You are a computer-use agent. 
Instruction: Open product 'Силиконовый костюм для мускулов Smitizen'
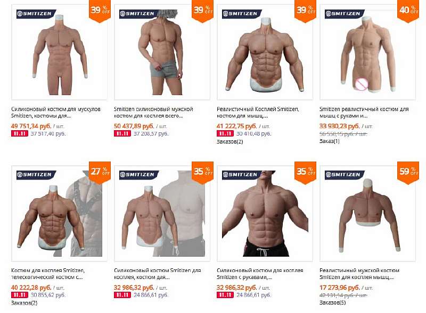click(x=56, y=112)
